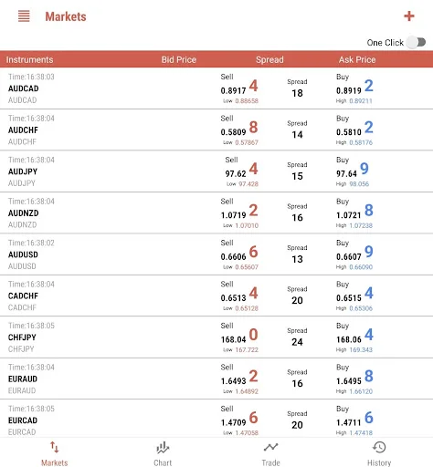Click the Ask Price column header
The width and height of the screenshot is (433, 467).
pyautogui.click(x=357, y=59)
